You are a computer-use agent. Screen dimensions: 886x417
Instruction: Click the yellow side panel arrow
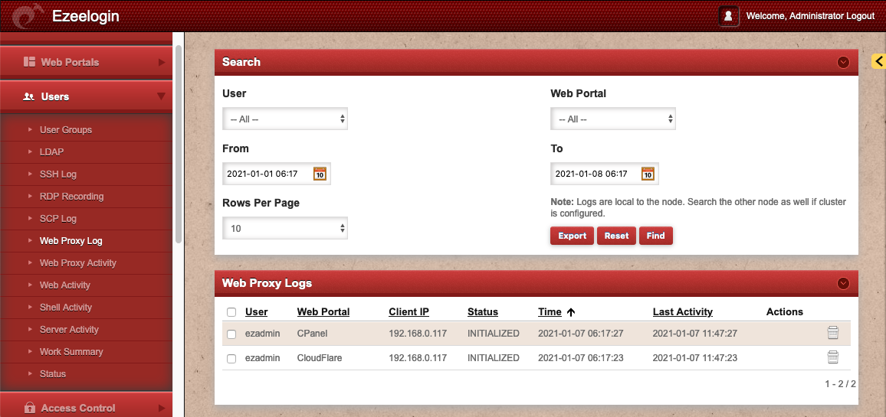click(879, 61)
